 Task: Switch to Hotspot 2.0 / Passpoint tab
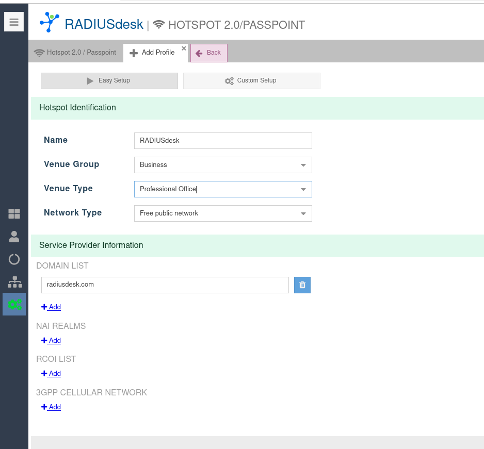click(75, 53)
